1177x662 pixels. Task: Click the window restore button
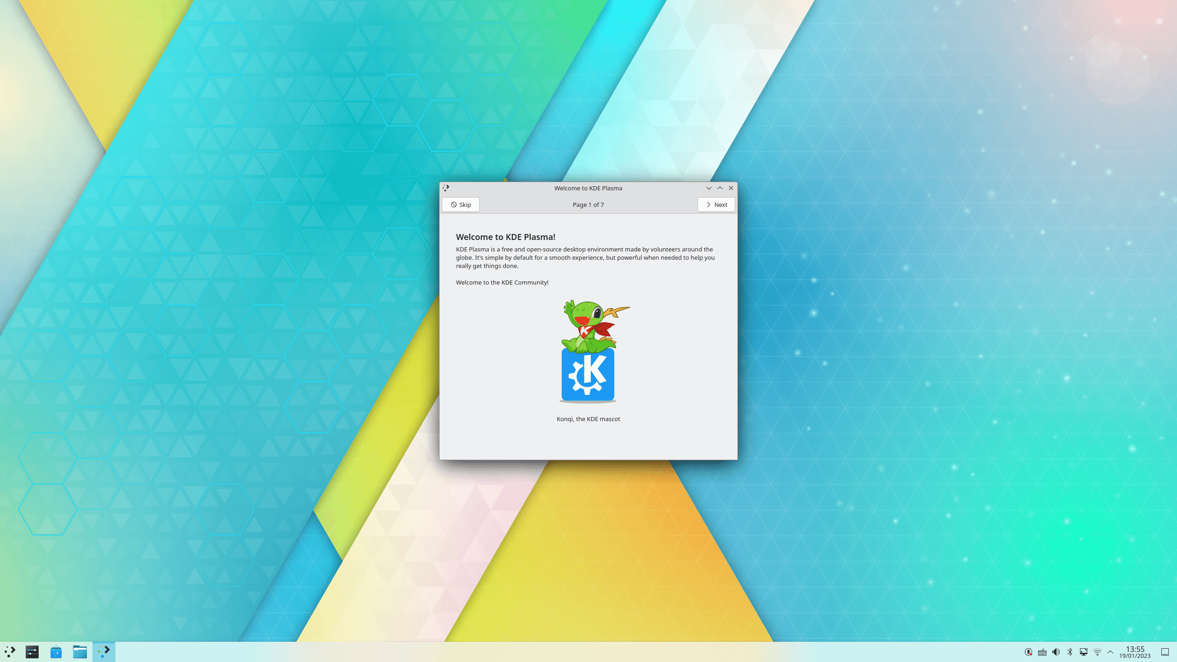pyautogui.click(x=720, y=188)
